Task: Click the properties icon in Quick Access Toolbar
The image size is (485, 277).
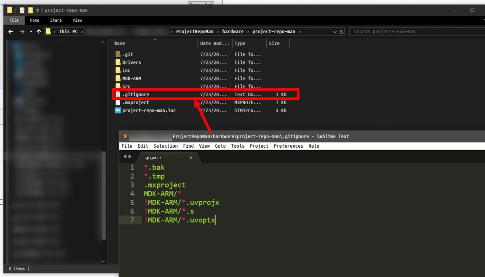Action: (x=21, y=10)
